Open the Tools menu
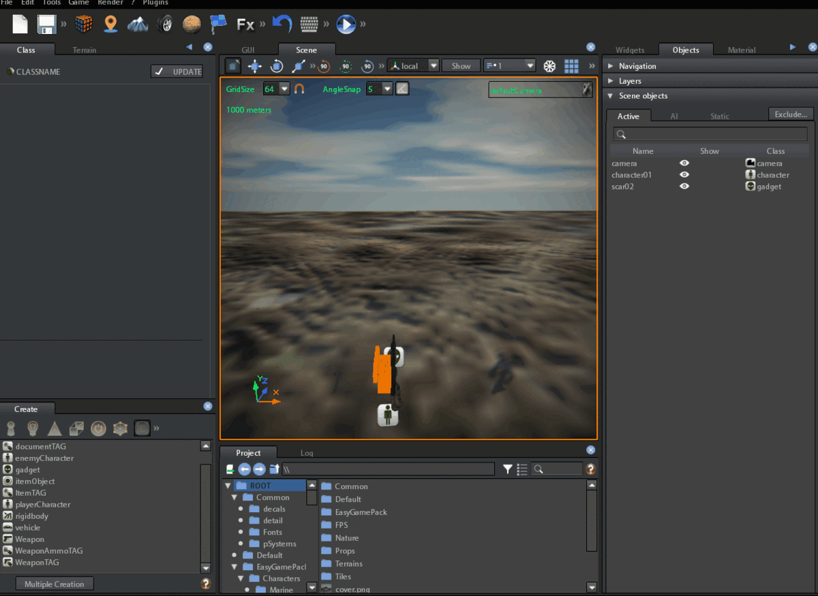 (x=52, y=3)
